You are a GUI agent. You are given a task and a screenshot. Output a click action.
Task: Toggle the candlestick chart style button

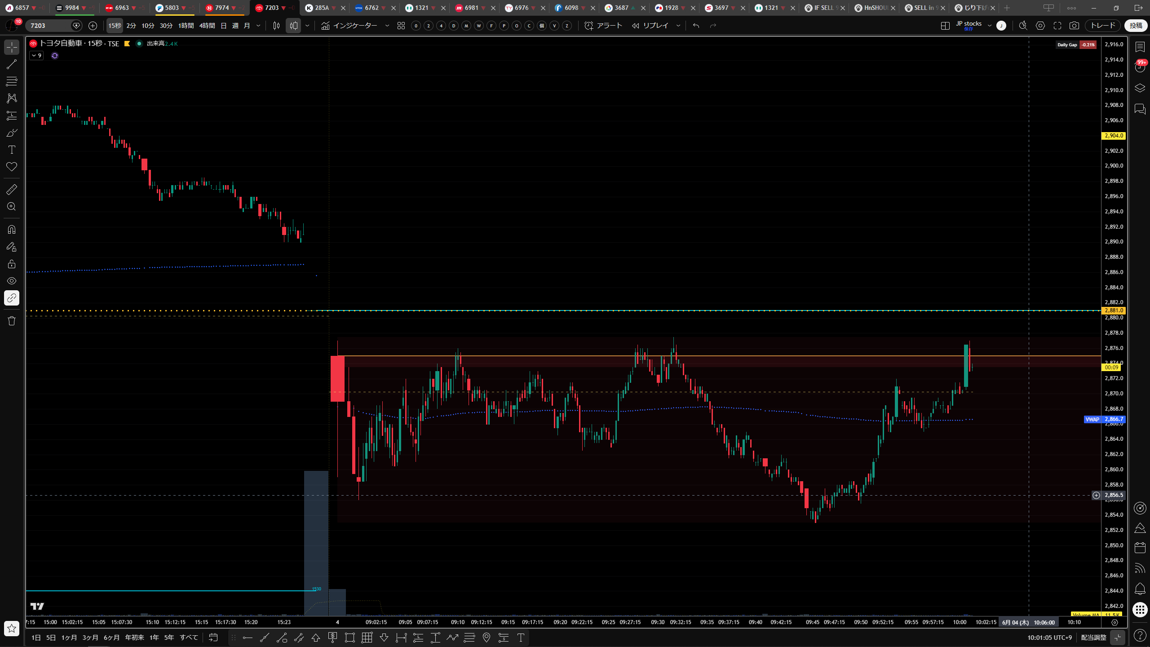coord(276,26)
